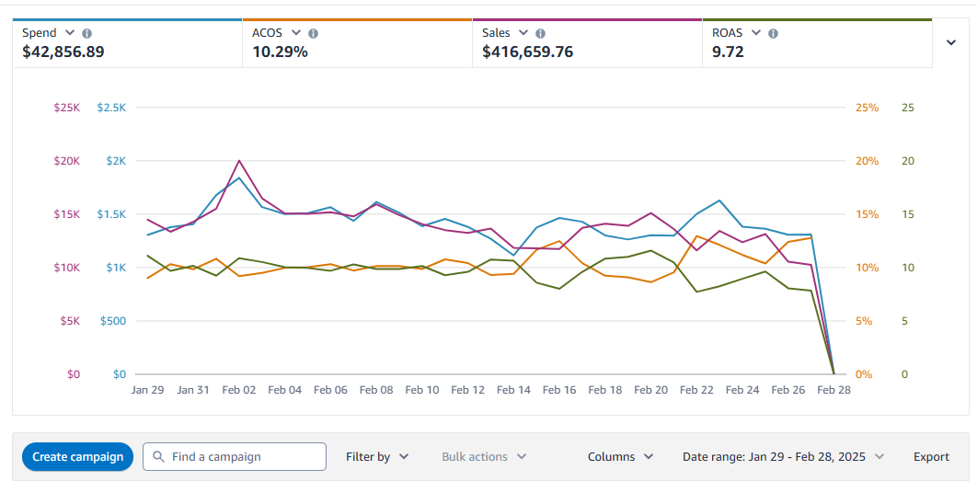
Task: Open the ROAS metric dropdown chevron
Action: point(756,32)
